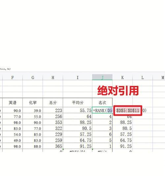
Task: Select the total score cell 322
Action: (53, 128)
